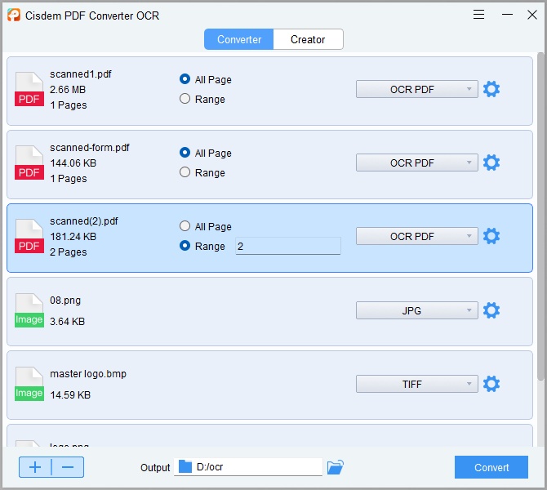Click the Output path field D:/ocr

(248, 467)
